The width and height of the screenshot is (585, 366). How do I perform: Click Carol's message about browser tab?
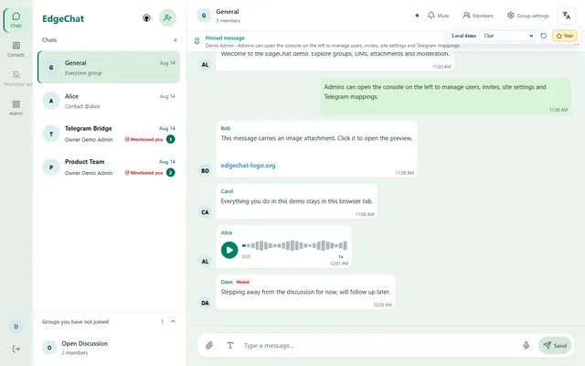pyautogui.click(x=296, y=201)
